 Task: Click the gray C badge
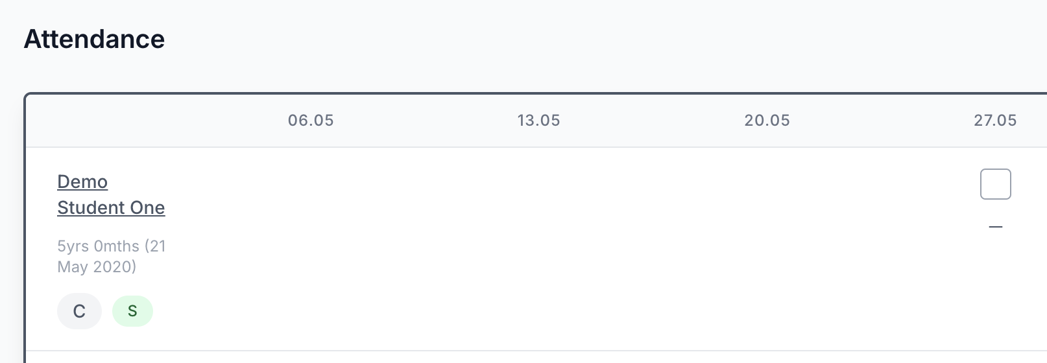click(x=79, y=311)
